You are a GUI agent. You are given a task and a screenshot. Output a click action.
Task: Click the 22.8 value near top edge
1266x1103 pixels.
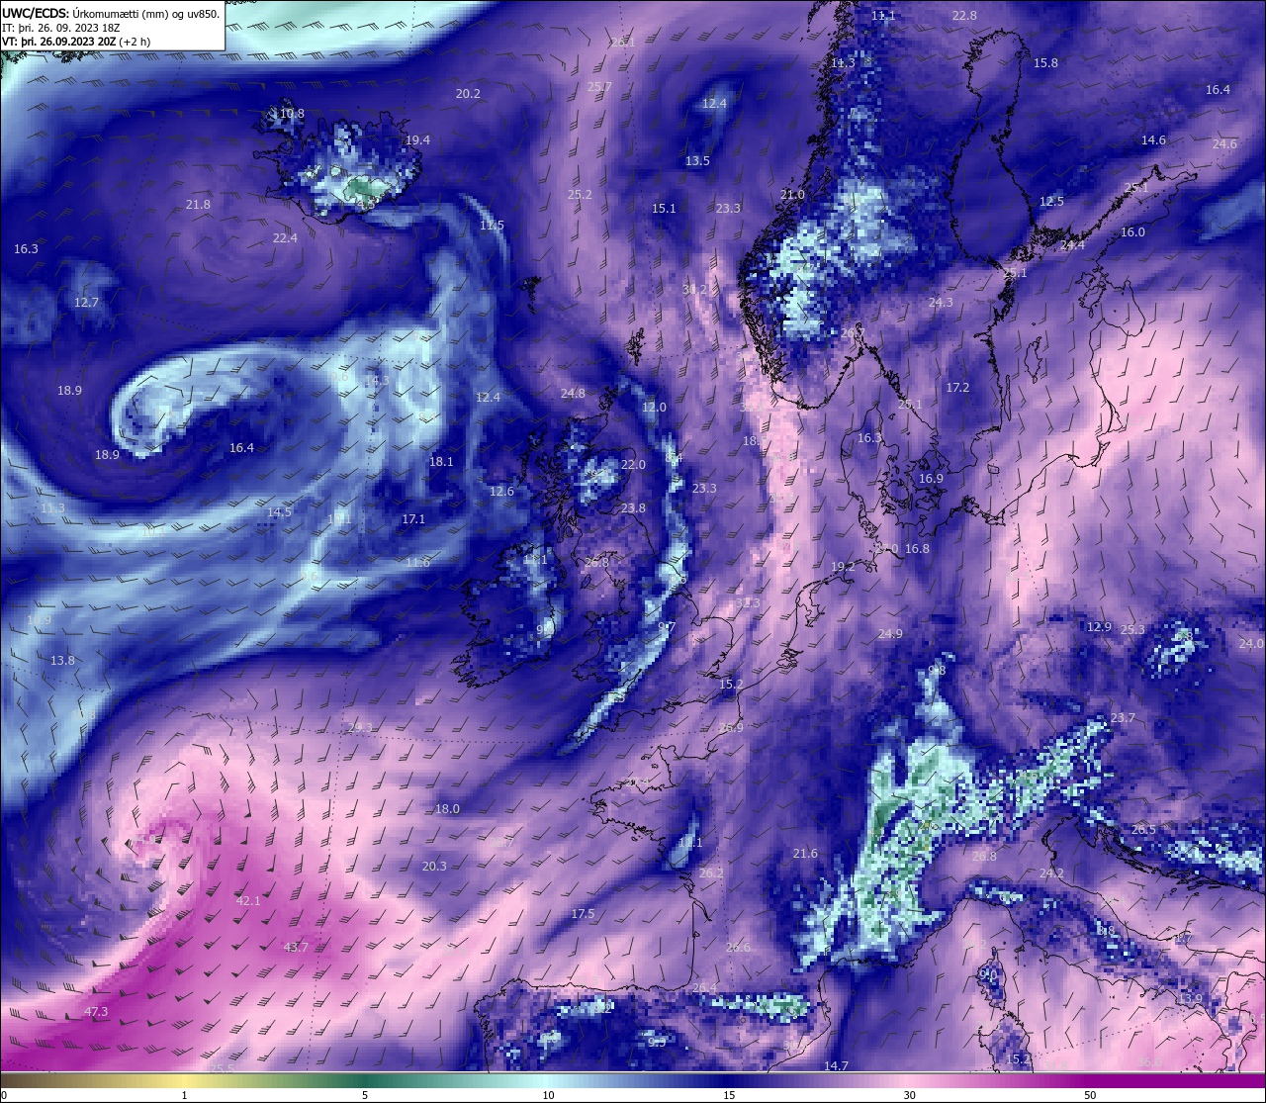pyautogui.click(x=964, y=15)
